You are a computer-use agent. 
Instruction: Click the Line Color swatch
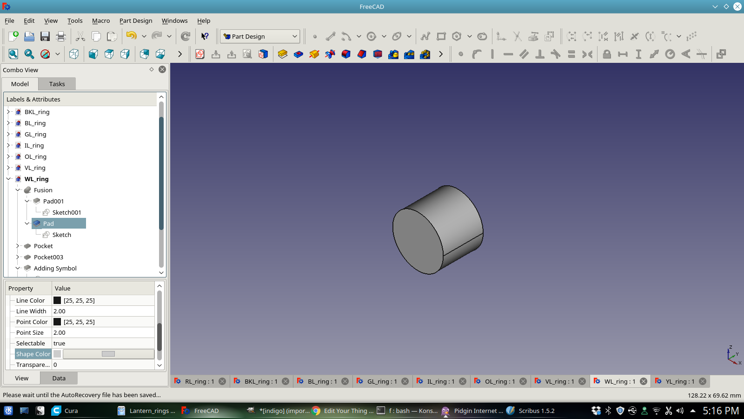click(x=57, y=300)
